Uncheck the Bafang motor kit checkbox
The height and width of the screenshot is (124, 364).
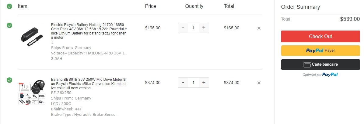click(9, 80)
